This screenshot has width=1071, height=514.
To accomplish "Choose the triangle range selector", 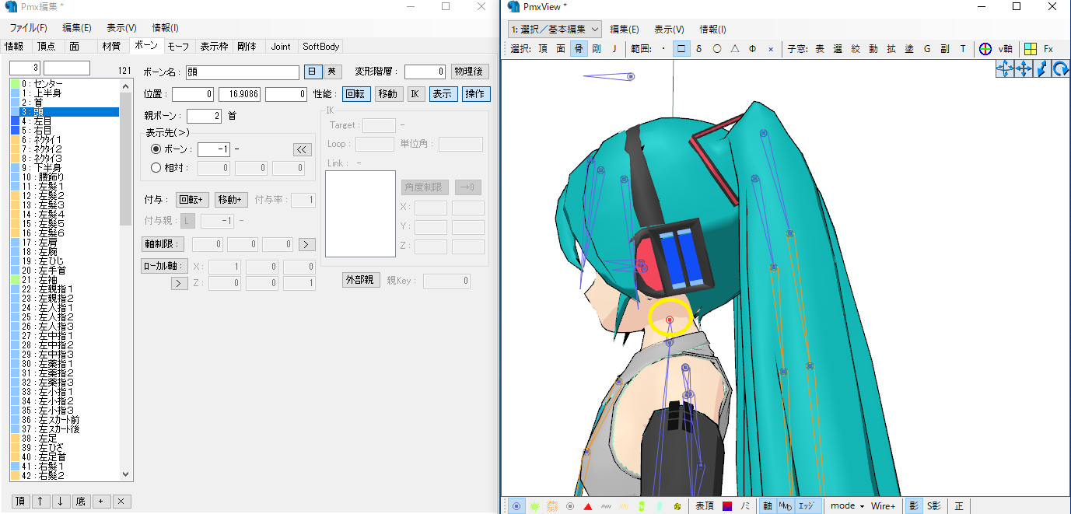I will pos(734,48).
